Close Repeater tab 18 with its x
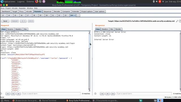The image size is (181, 102). 36,15
